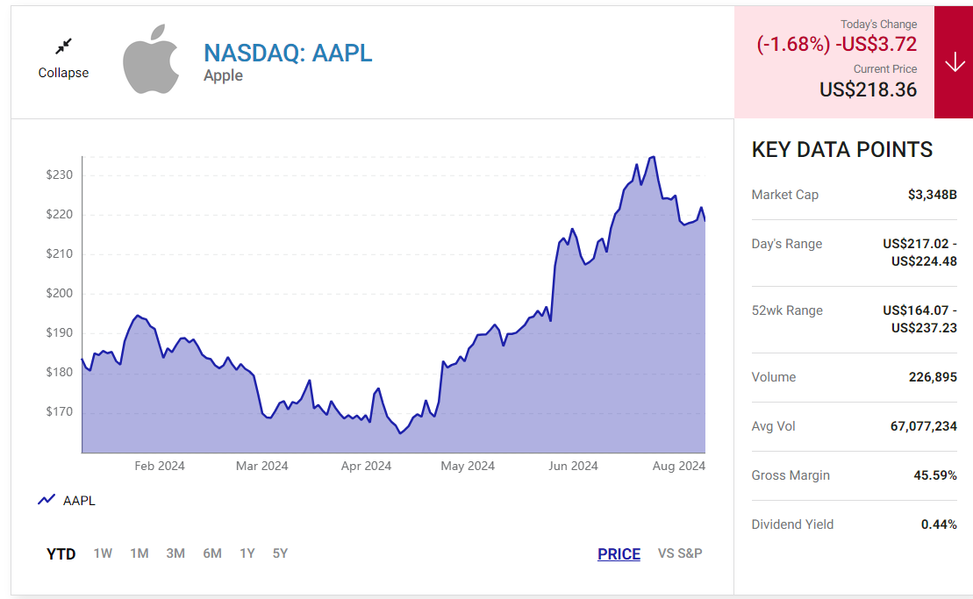Click the 52wk Range label
Screen dimensions: 973x599
pyautogui.click(x=787, y=310)
